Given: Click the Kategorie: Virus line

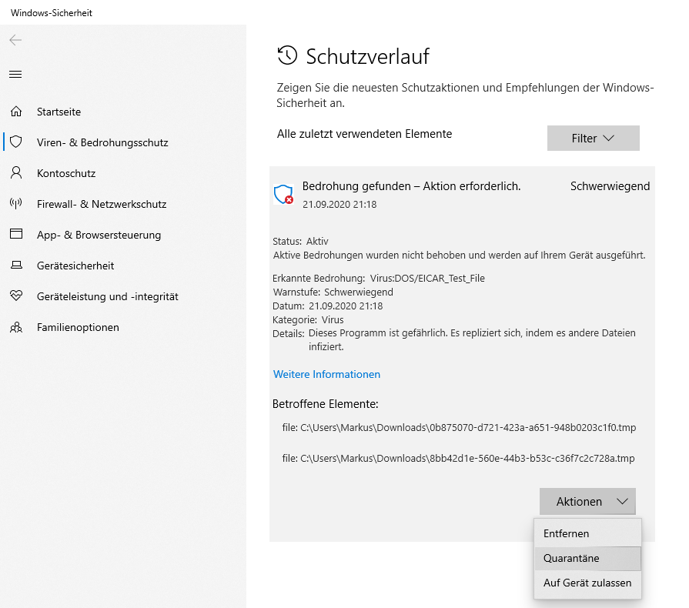Looking at the screenshot, I should coord(308,320).
